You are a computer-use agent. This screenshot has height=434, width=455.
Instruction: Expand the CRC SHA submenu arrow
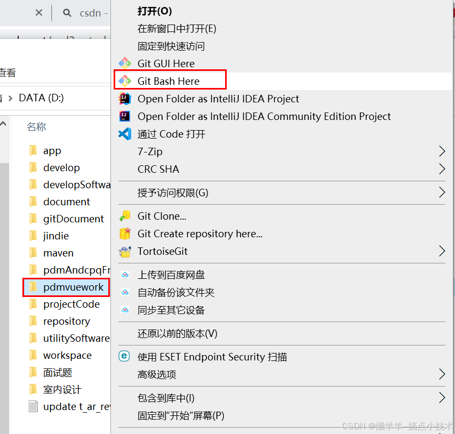(x=442, y=169)
